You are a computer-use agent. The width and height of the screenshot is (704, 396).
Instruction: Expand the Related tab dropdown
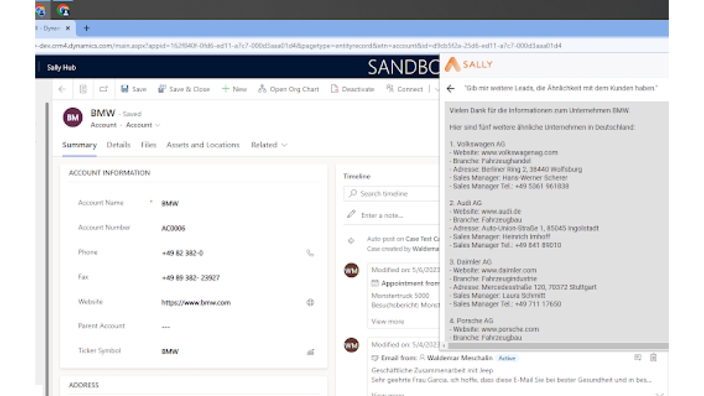(269, 145)
